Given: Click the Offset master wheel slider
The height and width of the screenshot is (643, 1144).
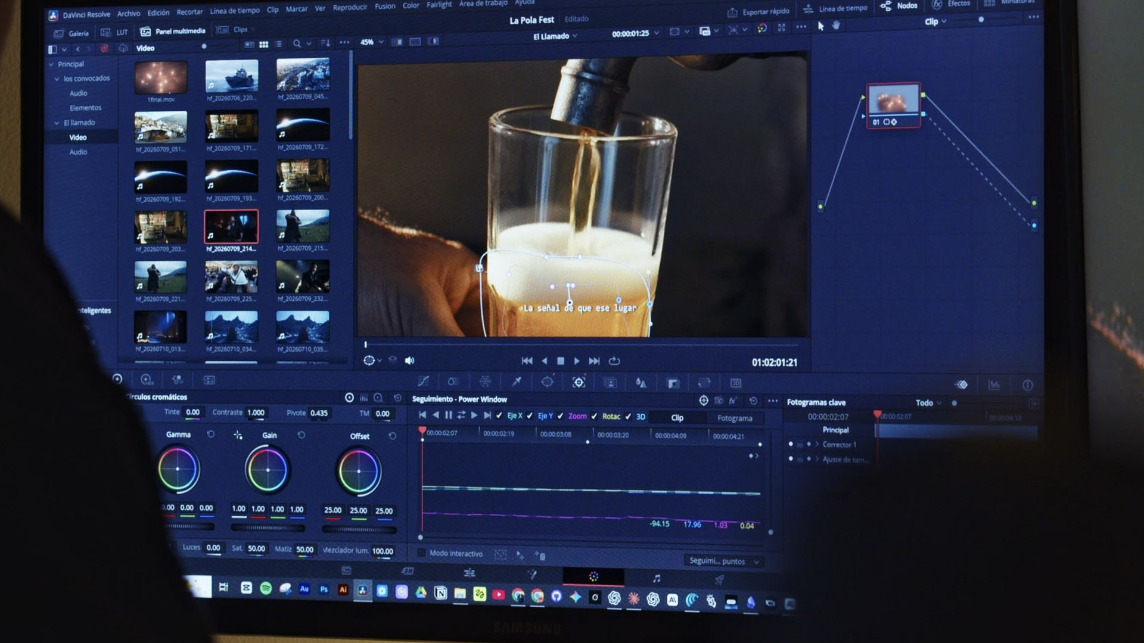Looking at the screenshot, I should [x=359, y=529].
